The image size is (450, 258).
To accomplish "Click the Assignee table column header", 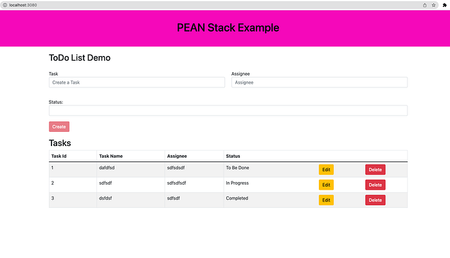I will [177, 156].
